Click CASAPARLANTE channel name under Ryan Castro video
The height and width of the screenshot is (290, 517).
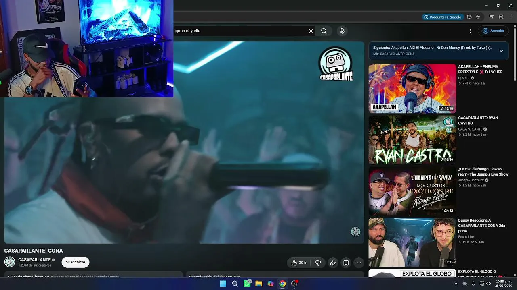(x=471, y=129)
